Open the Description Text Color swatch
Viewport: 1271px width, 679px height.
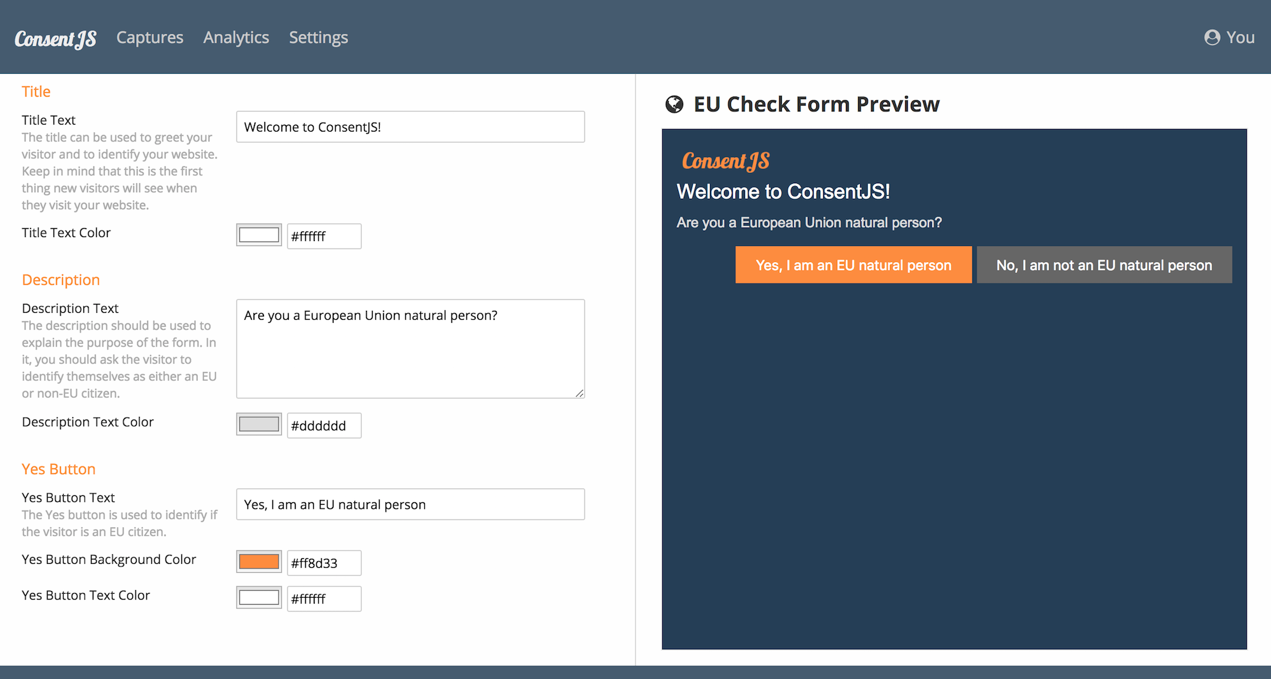point(259,424)
